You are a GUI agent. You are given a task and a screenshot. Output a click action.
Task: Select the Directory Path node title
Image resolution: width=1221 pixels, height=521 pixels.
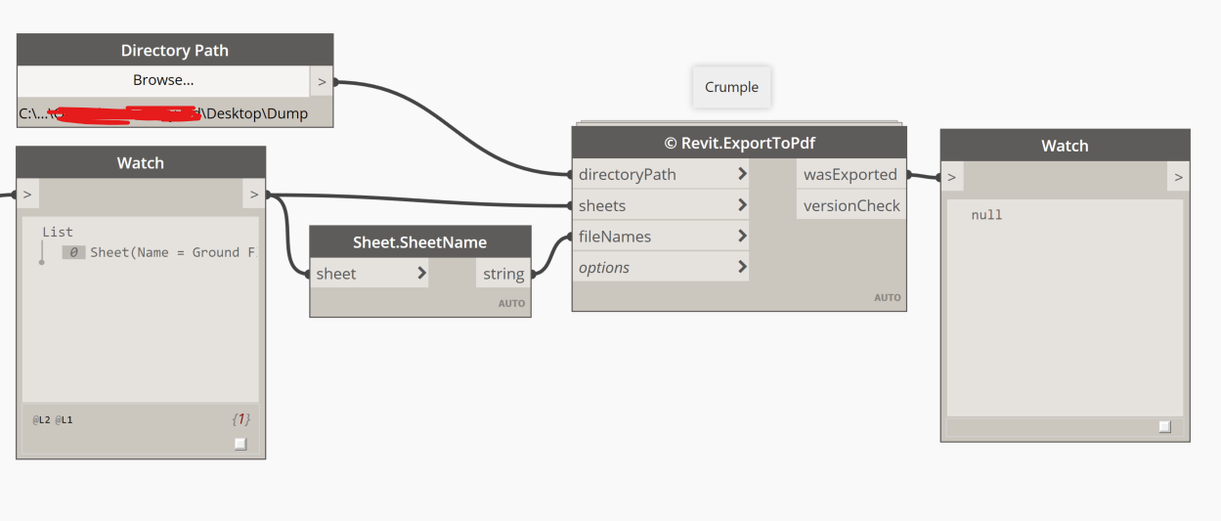[175, 50]
